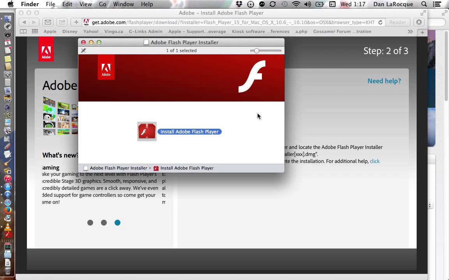Click the Safari forward navigation arrow
The height and width of the screenshot is (280, 449).
(34, 22)
